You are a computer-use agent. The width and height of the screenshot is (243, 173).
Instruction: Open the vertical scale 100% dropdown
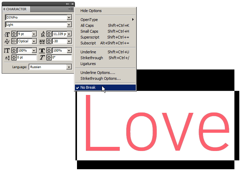pyautogui.click(x=34, y=51)
